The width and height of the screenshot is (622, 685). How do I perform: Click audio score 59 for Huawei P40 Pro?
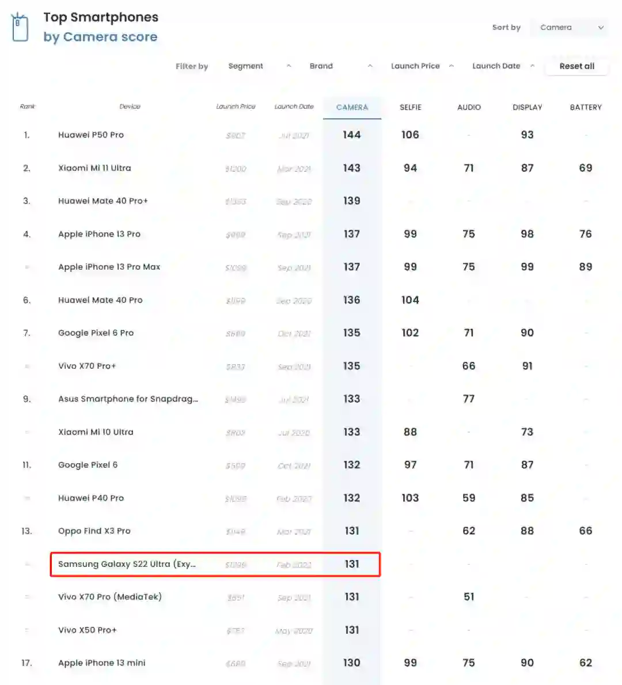(x=469, y=498)
